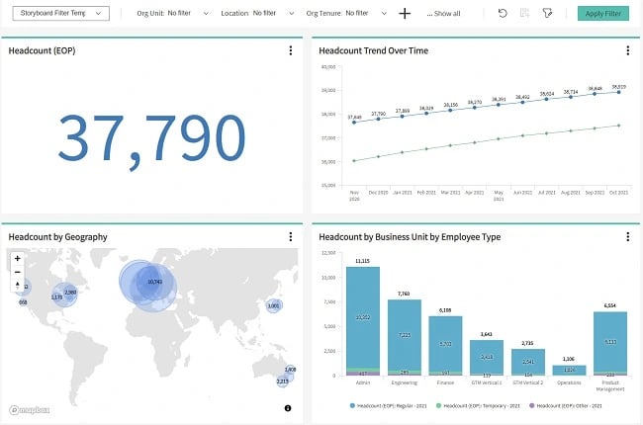Open the Headcount Trend Over Time options menu
This screenshot has width=643, height=425.
(x=628, y=50)
